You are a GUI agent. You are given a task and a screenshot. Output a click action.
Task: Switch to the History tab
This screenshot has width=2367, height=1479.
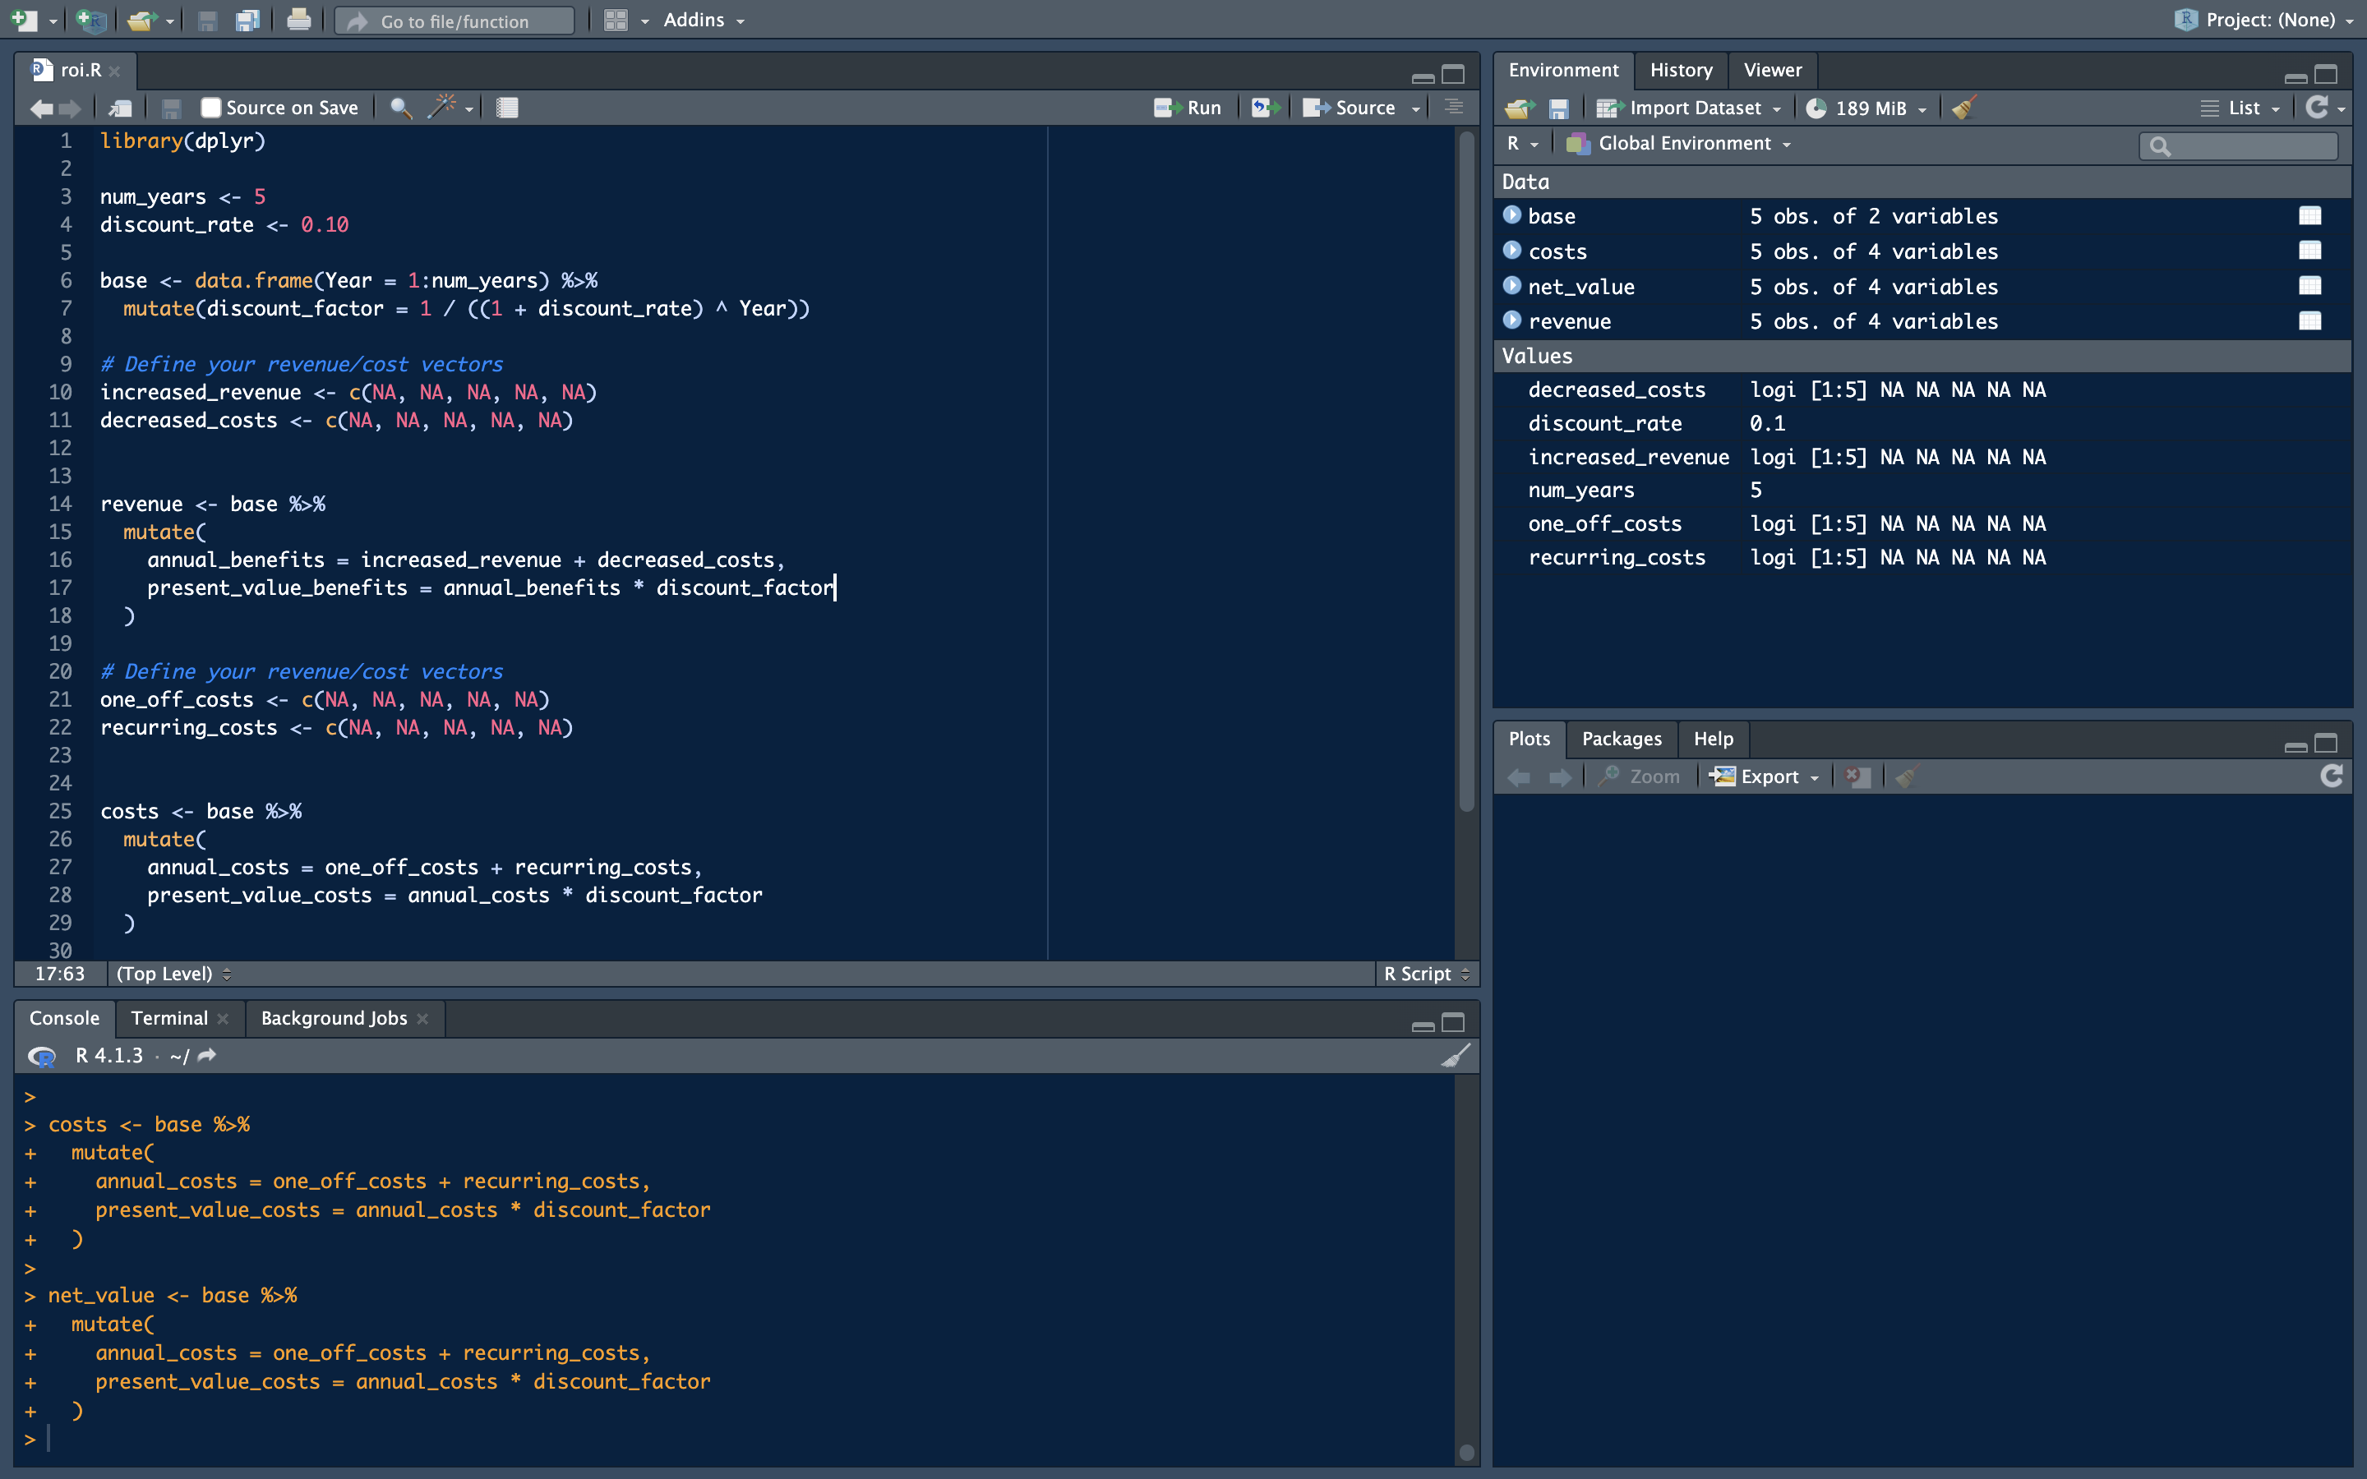click(x=1681, y=71)
